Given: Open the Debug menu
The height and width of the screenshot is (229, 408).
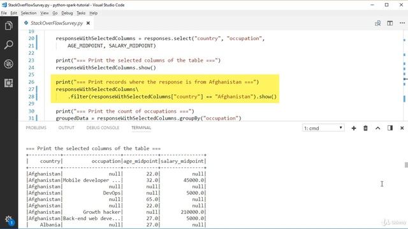Looking at the screenshot, I should point(67,13).
